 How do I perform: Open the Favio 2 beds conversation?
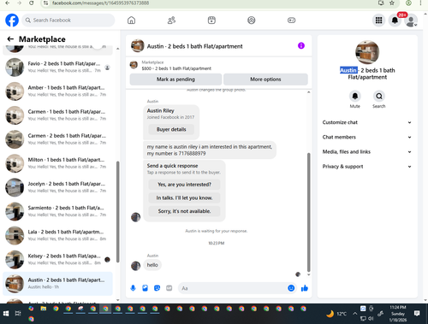[x=57, y=68]
